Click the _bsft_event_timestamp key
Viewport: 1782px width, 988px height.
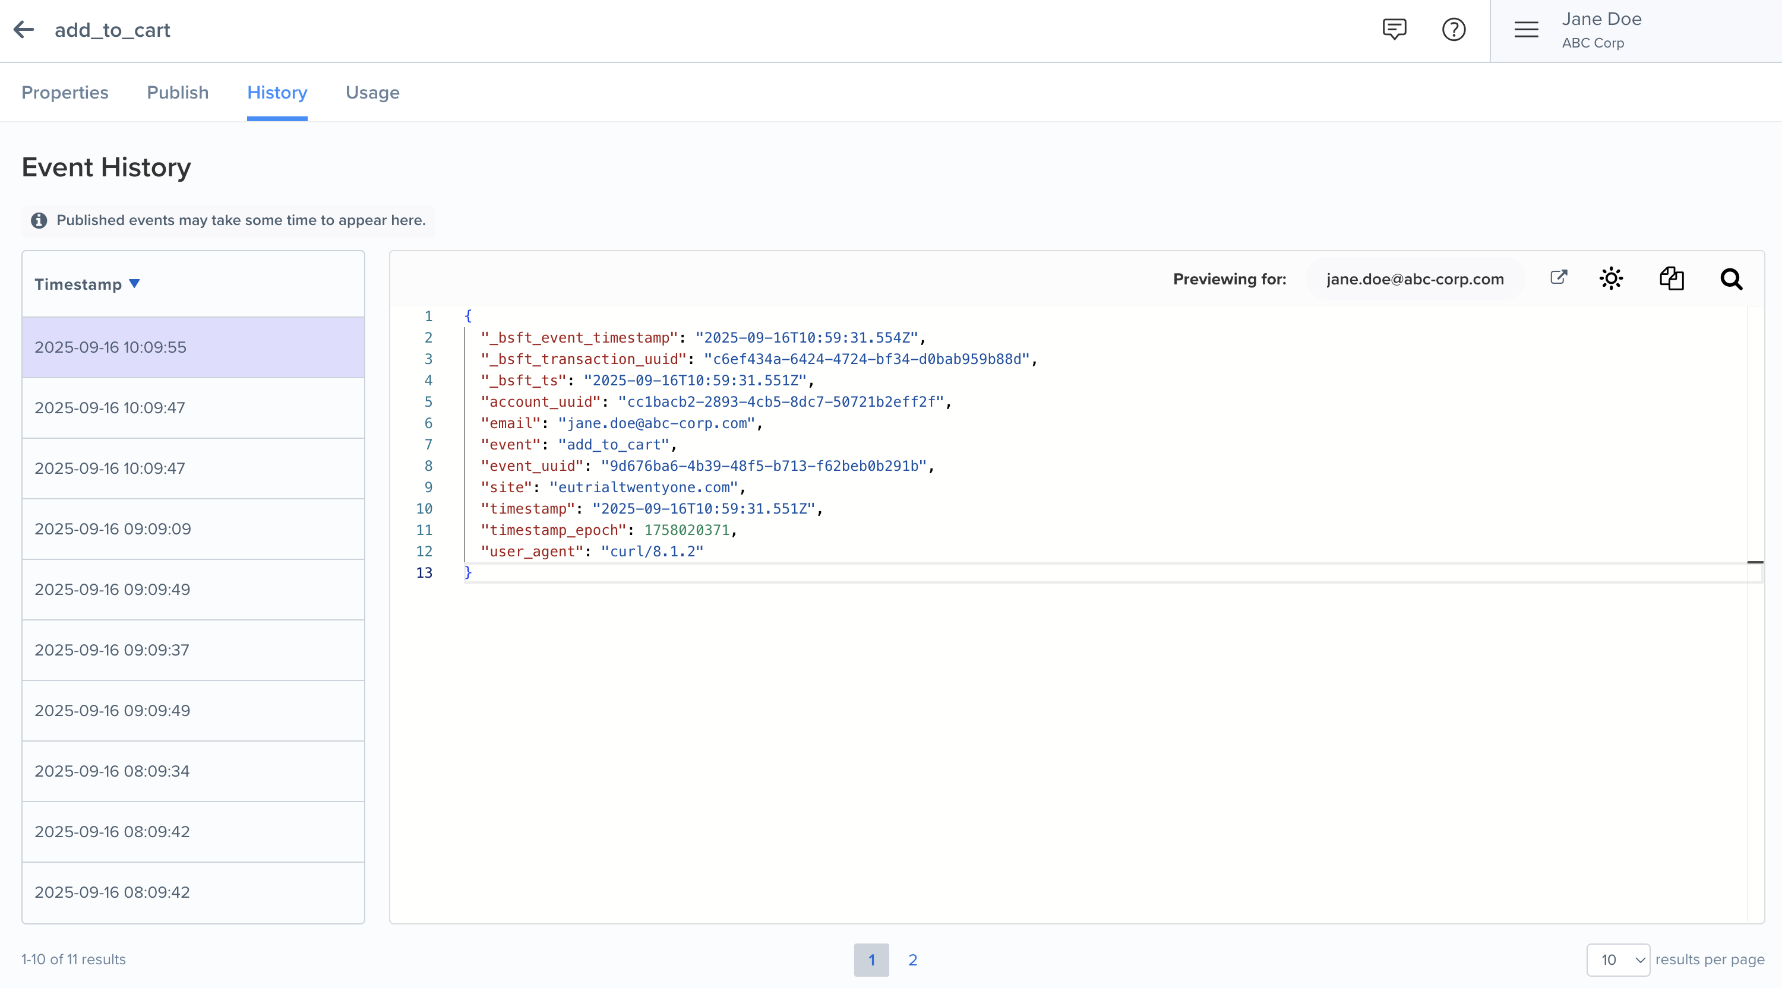pyautogui.click(x=579, y=337)
